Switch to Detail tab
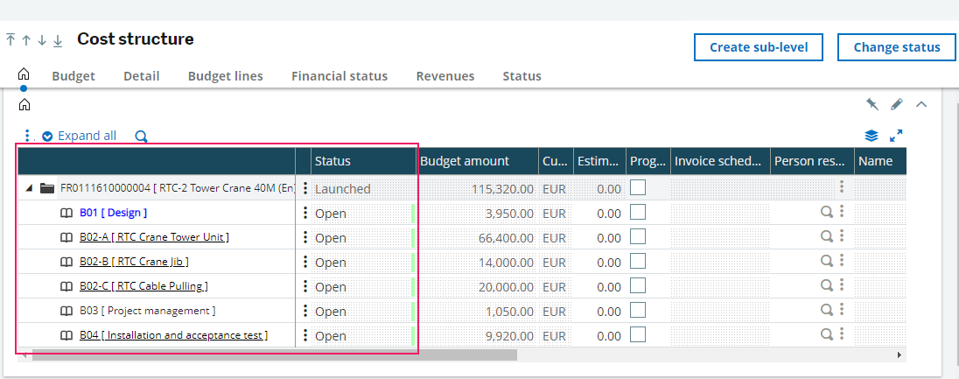The image size is (959, 379). [x=141, y=76]
